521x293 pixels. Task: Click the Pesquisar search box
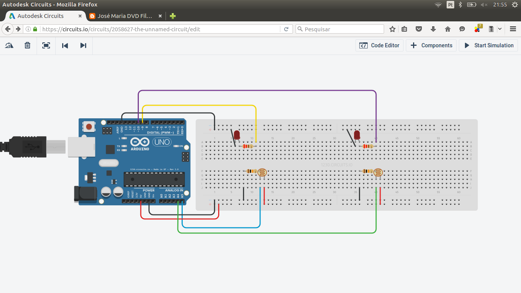340,29
